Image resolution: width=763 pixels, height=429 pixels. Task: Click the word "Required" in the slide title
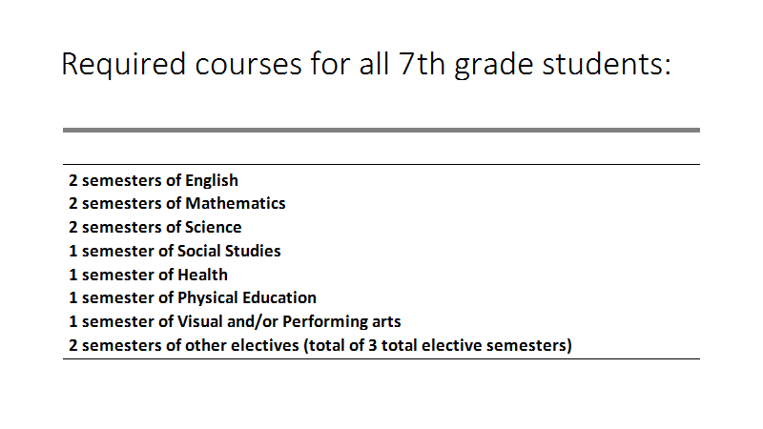pyautogui.click(x=124, y=65)
